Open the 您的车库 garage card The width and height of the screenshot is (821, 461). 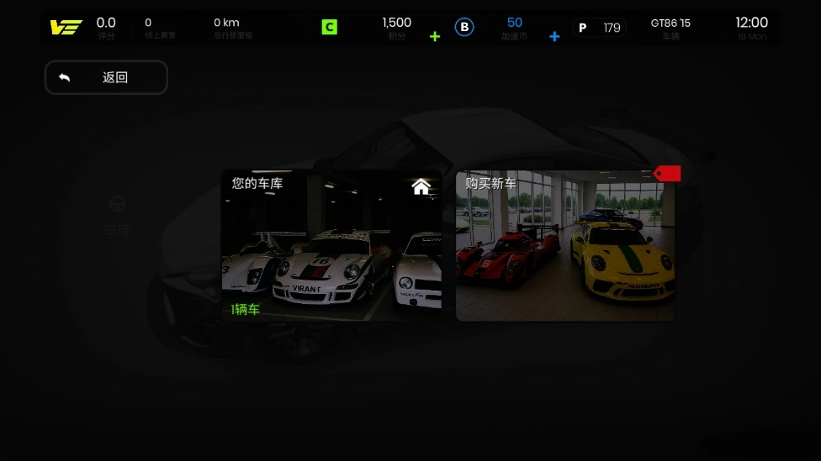(x=331, y=245)
